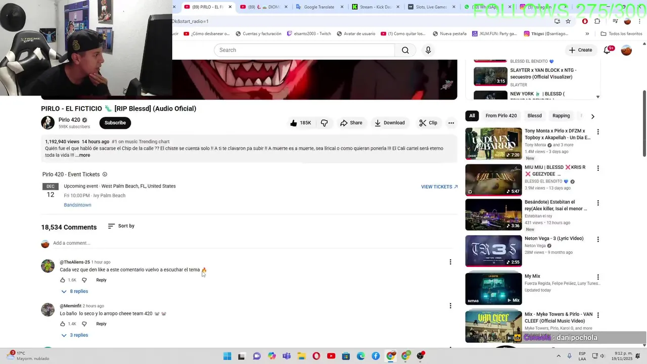Dislike Meminfit's comment
Screen dimensions: 647x364
tap(84, 324)
